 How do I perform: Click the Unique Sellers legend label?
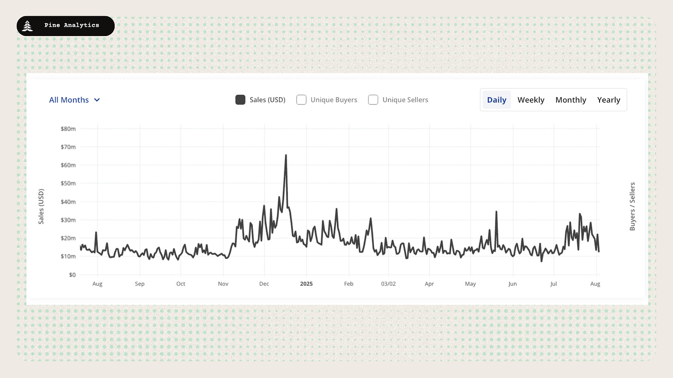[x=405, y=100]
